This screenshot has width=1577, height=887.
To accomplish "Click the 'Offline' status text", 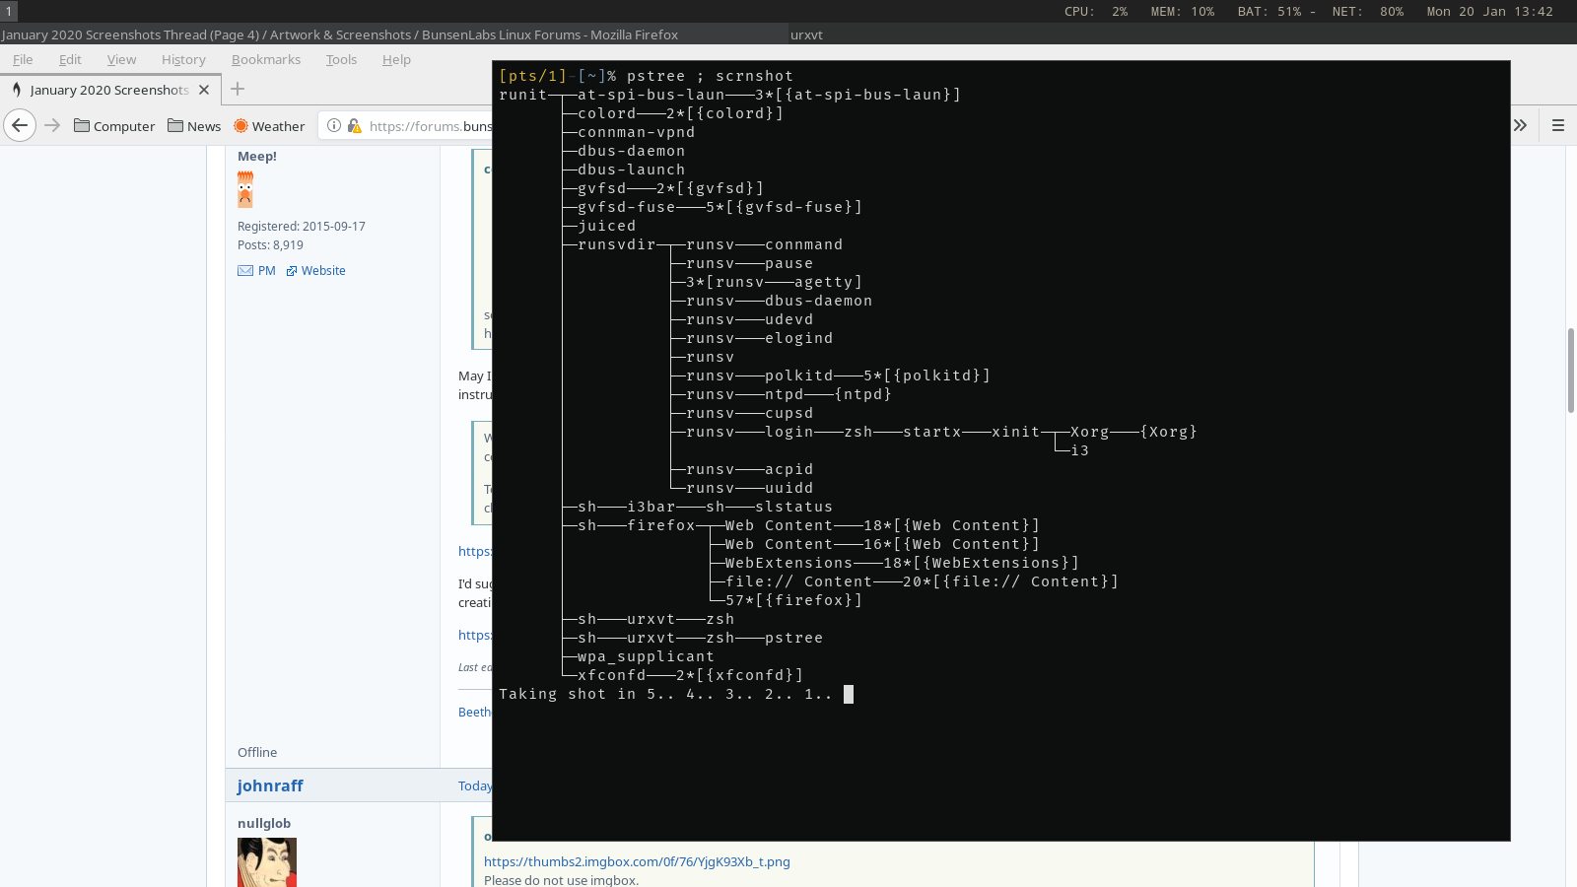I will [x=257, y=752].
